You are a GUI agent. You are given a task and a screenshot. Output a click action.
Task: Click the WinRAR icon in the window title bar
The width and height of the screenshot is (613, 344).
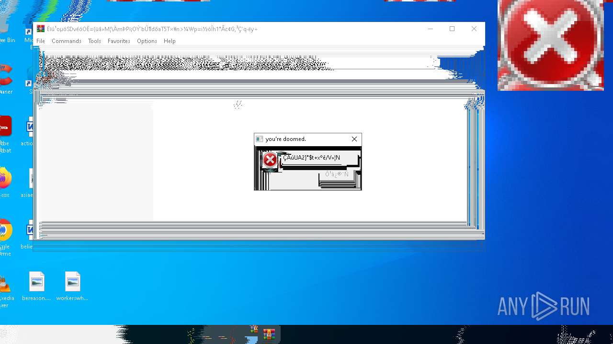[x=41, y=29]
